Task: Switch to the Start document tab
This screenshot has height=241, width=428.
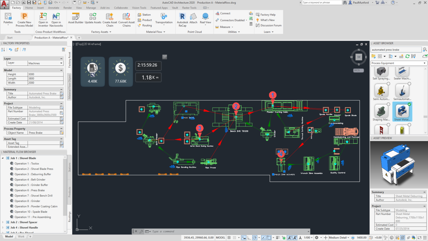Action: (10, 38)
